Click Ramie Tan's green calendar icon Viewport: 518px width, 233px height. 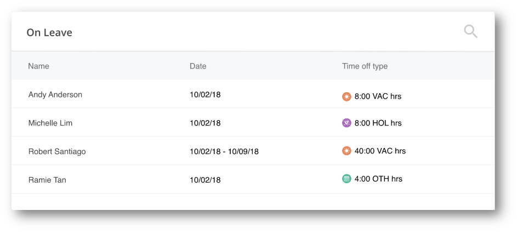346,179
